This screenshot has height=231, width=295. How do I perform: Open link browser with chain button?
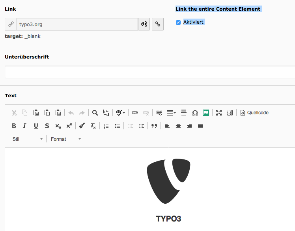tap(158, 24)
